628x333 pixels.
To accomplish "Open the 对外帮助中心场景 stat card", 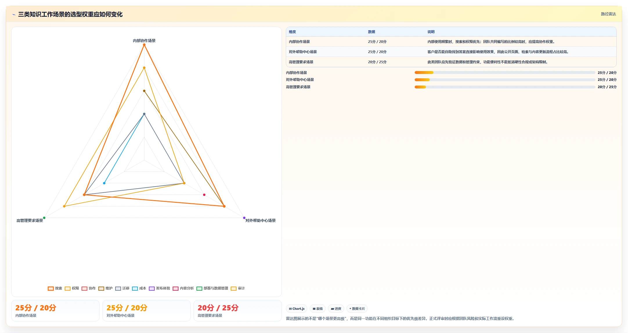I will [147, 311].
